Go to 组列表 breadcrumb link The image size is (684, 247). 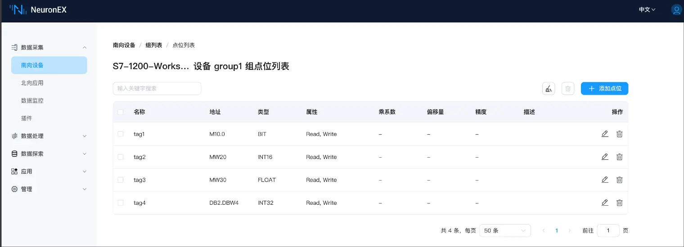(x=153, y=45)
